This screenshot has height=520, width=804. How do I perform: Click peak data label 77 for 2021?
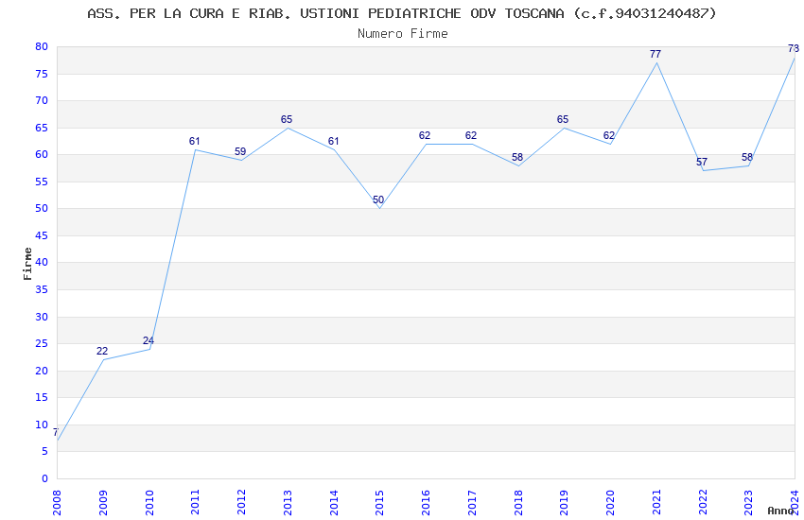[x=655, y=54]
